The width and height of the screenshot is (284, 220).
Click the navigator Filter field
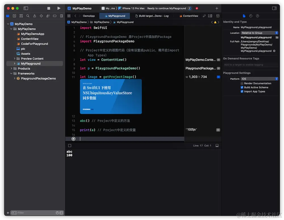(x=37, y=213)
